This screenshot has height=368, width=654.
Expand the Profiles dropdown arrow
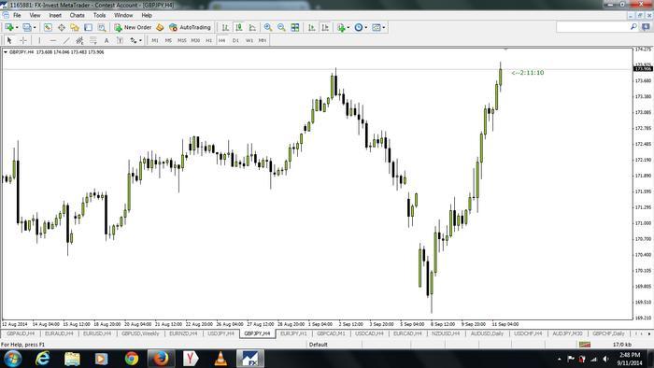coord(35,27)
